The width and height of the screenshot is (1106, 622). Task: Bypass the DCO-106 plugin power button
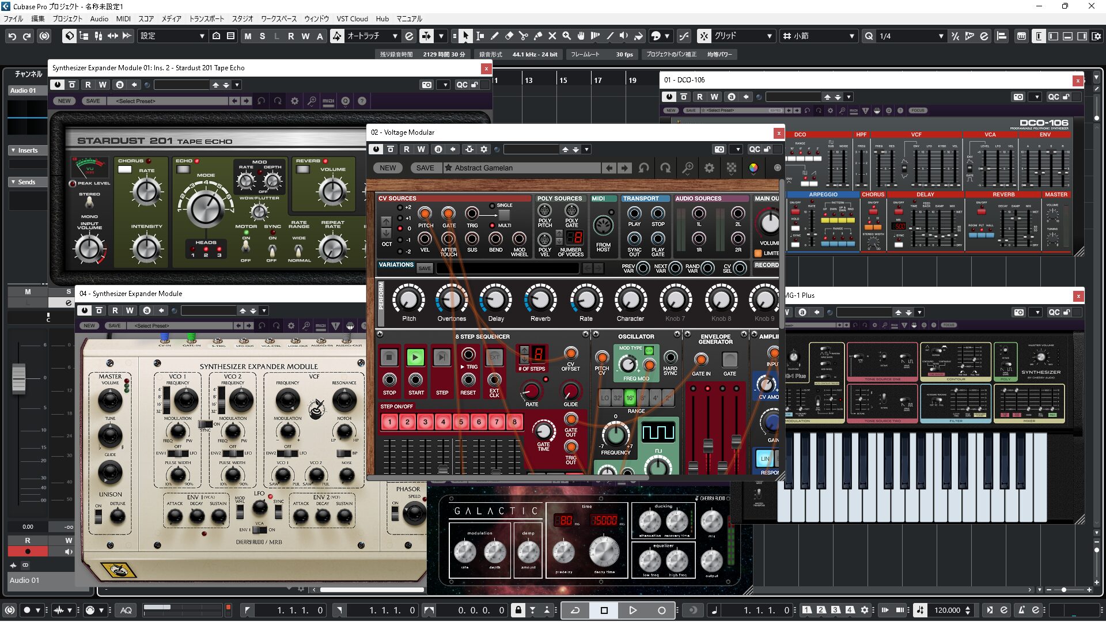point(669,97)
